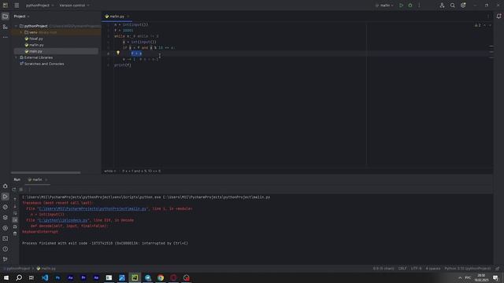
Task: Close the malin.py editor tab
Action: pos(128,17)
